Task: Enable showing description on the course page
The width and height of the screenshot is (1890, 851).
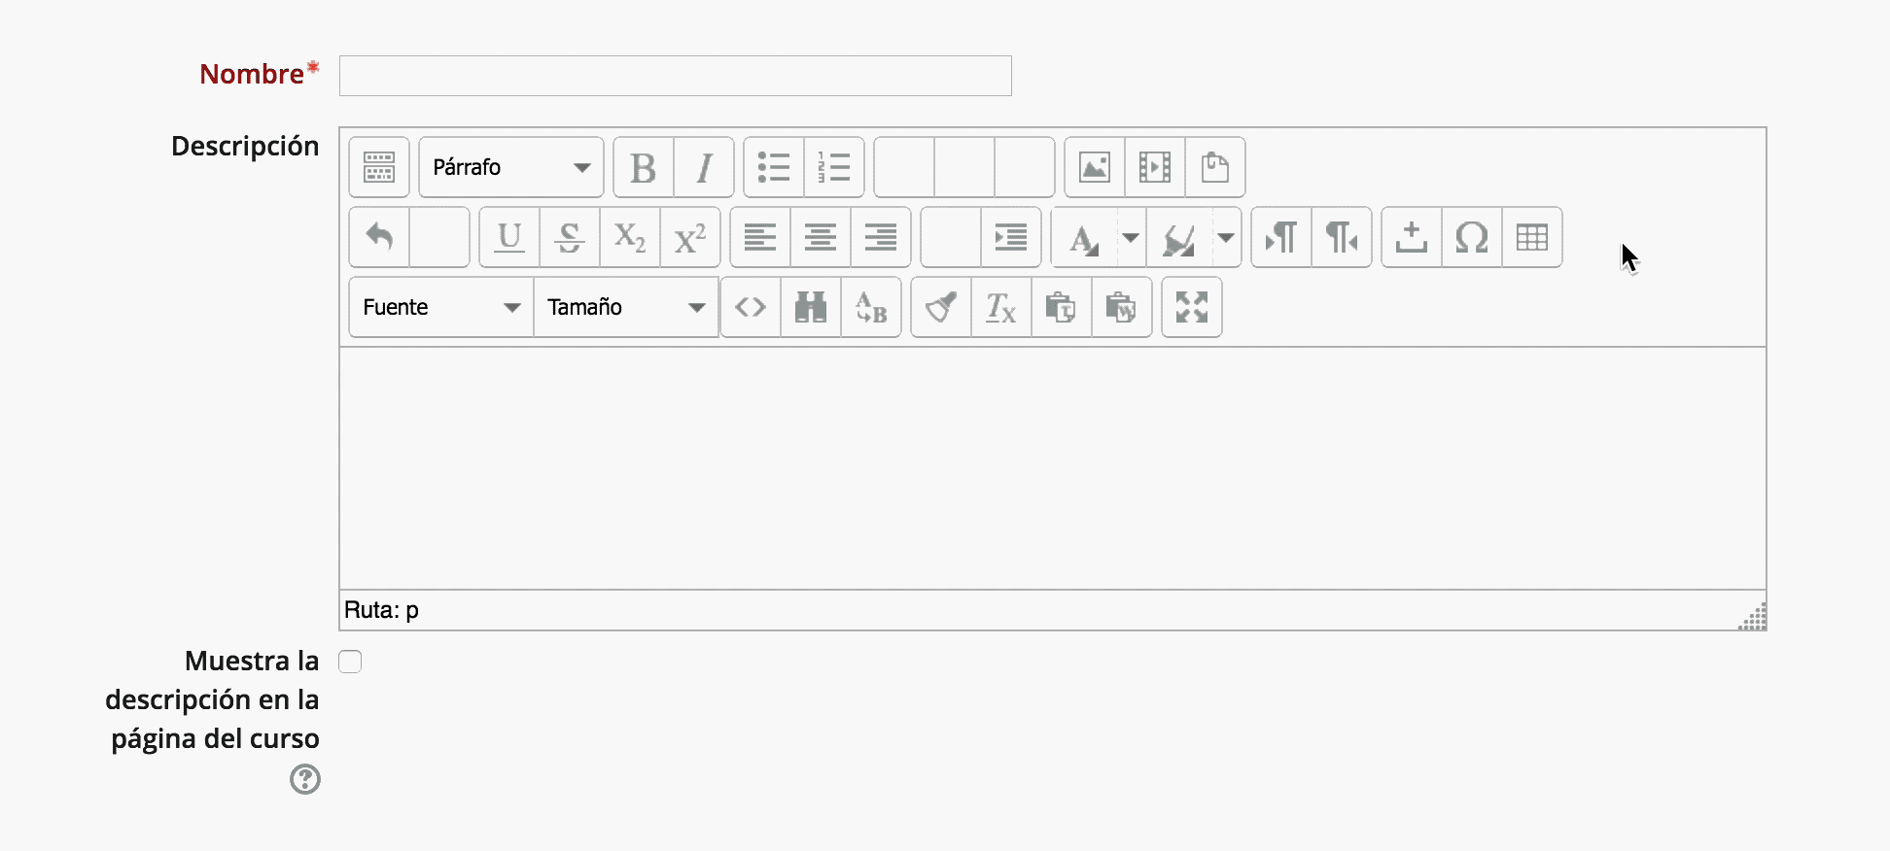Action: click(x=350, y=662)
